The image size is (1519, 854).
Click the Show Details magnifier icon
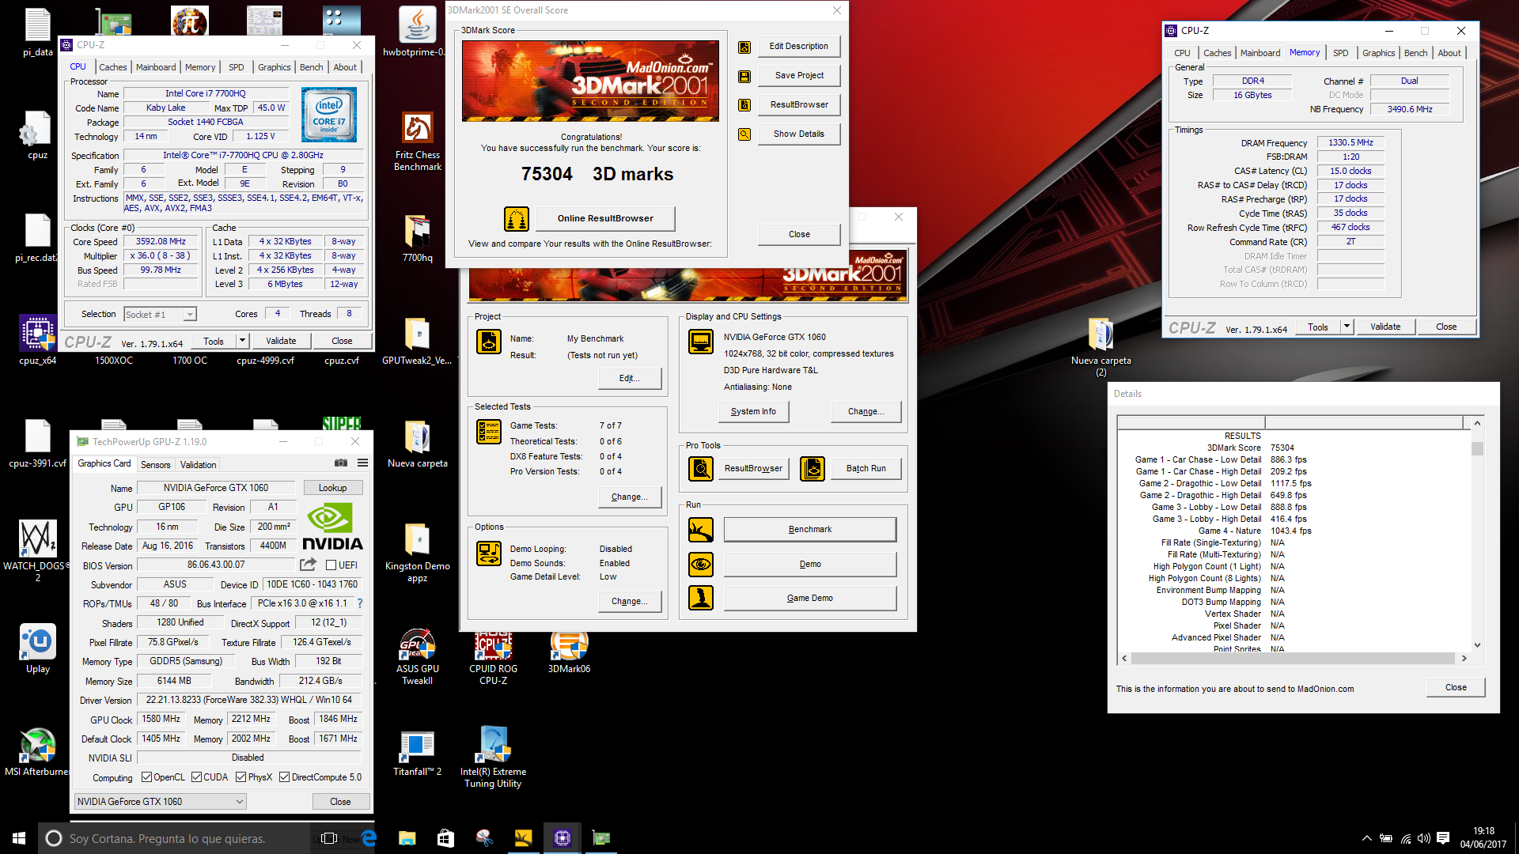744,134
